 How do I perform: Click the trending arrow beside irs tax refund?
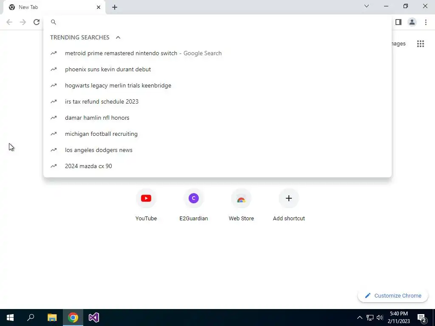pos(54,101)
